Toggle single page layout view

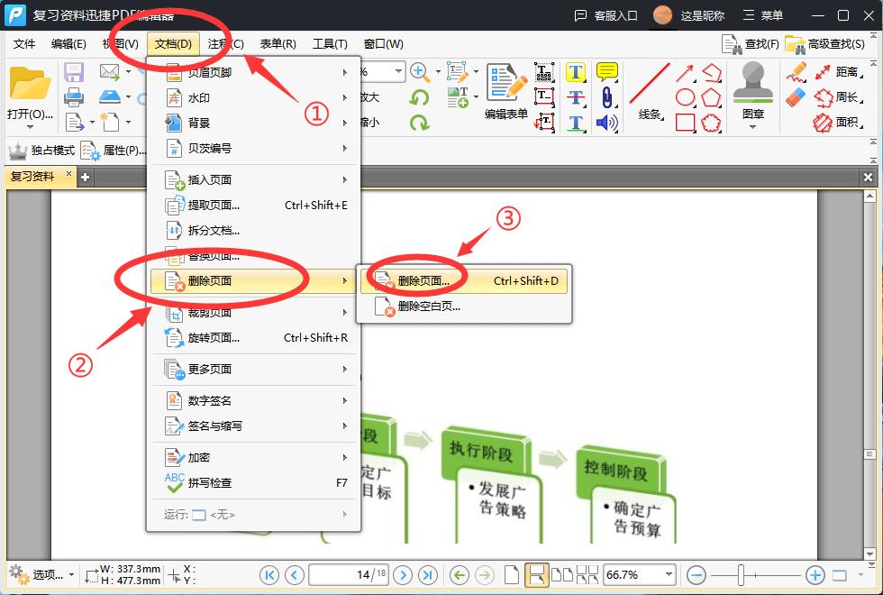tap(512, 575)
